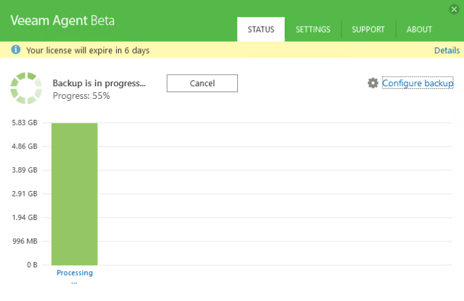Click the 5.83 GB axis label
The width and height of the screenshot is (464, 301).
point(25,123)
